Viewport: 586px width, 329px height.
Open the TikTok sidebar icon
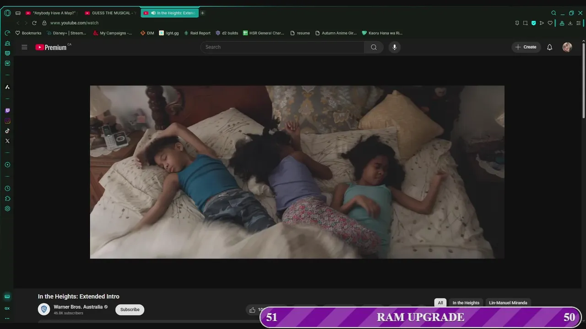[x=7, y=131]
